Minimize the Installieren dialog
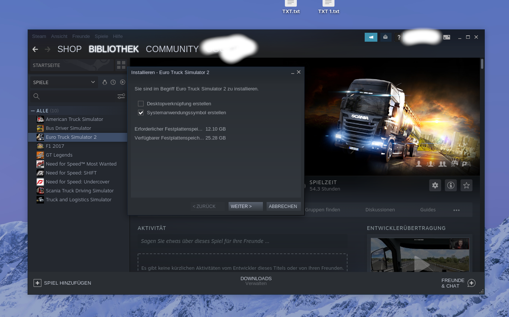509x317 pixels. click(293, 73)
